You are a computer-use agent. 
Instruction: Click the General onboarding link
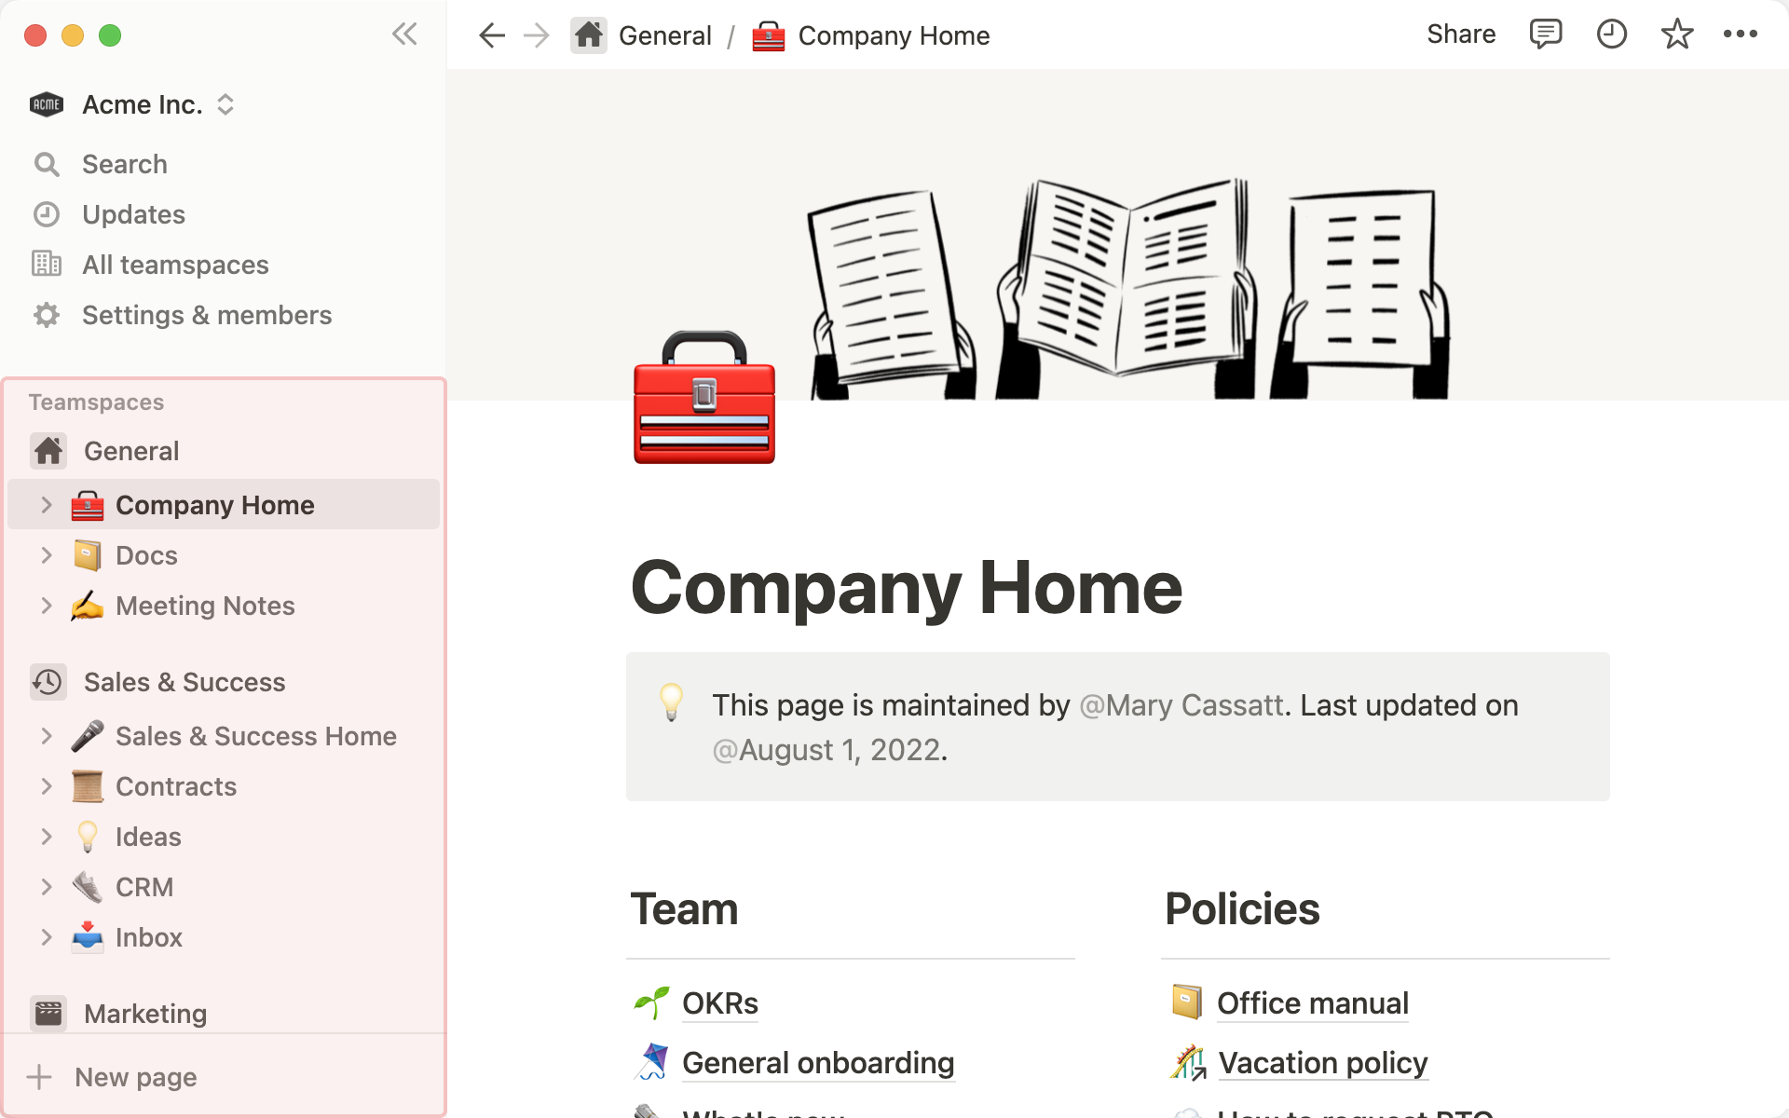tap(816, 1061)
